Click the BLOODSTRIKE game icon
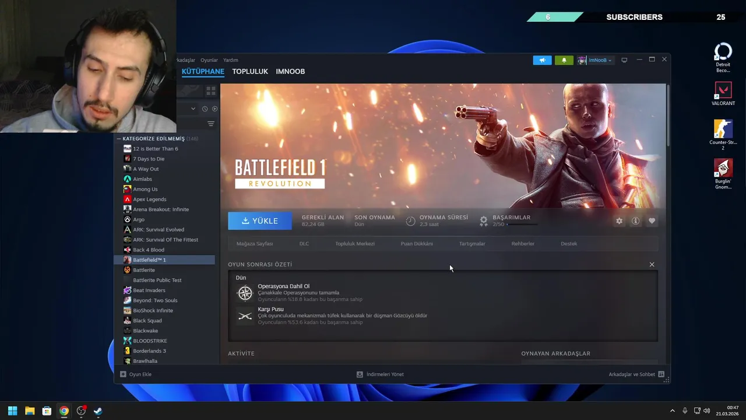The height and width of the screenshot is (420, 746). (x=127, y=341)
